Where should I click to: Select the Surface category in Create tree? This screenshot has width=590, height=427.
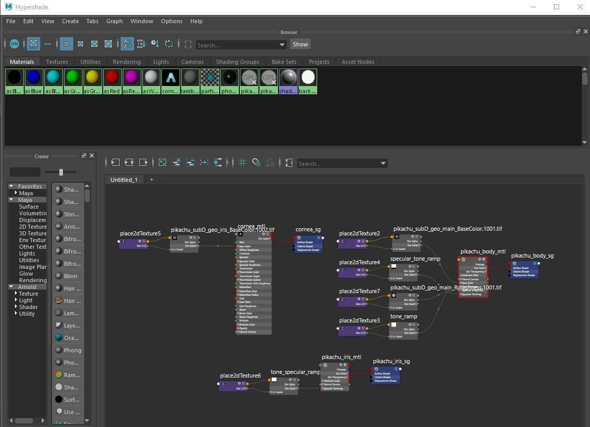(x=29, y=207)
